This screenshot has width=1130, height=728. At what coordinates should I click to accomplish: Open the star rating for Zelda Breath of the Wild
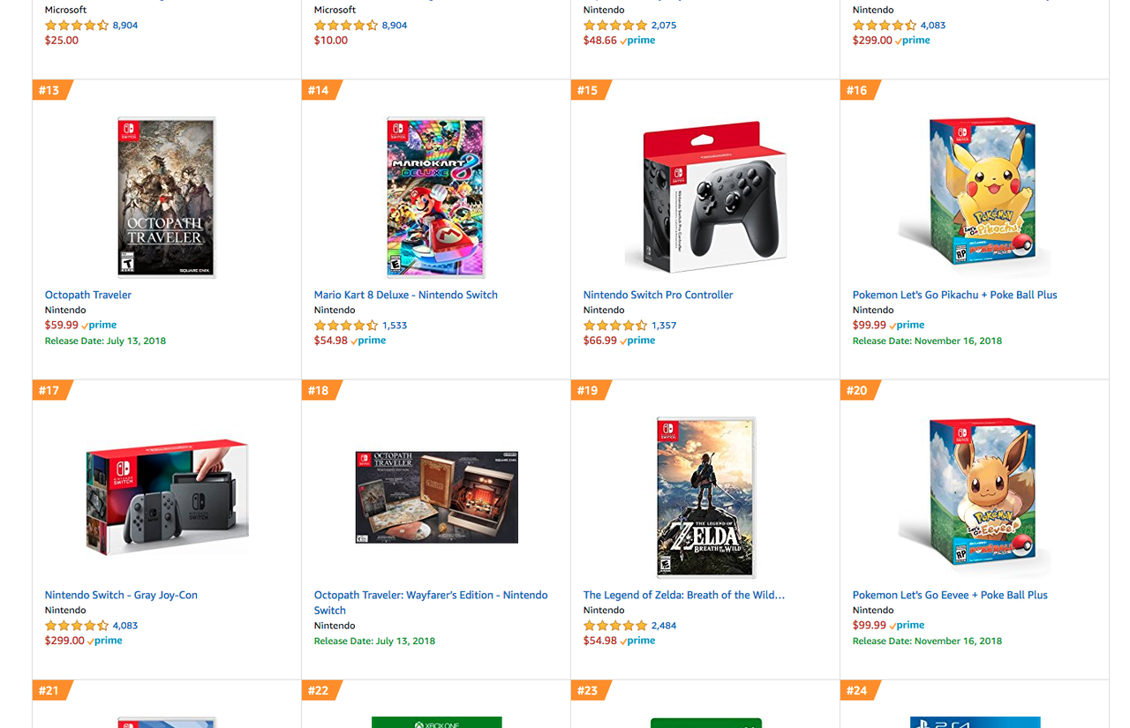[x=615, y=626]
